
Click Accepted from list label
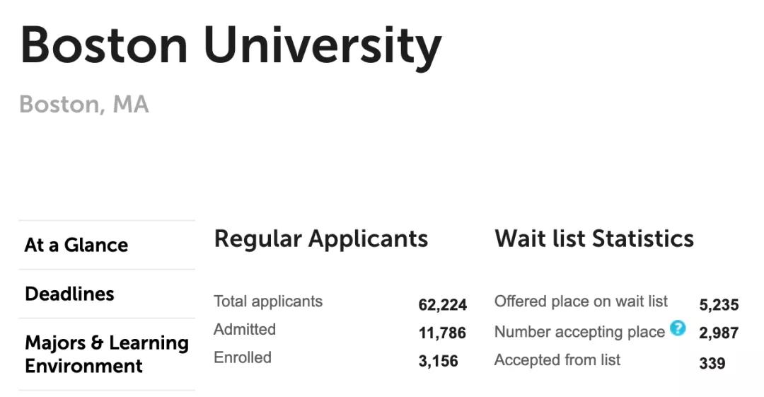point(557,360)
